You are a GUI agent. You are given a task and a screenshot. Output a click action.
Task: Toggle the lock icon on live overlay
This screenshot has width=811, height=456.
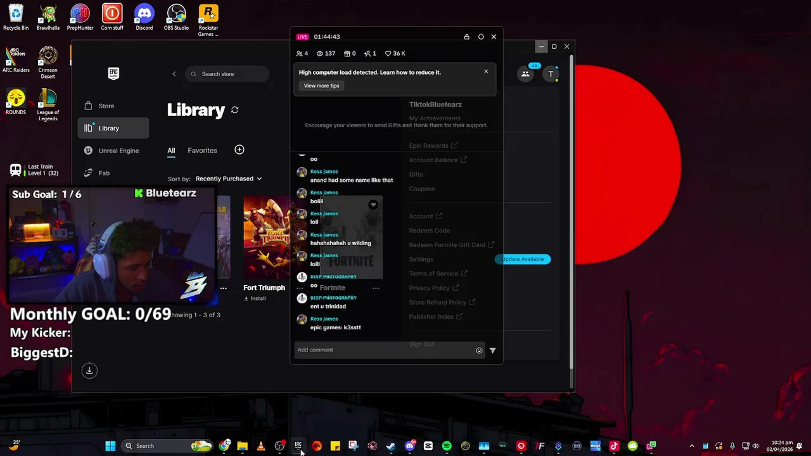click(x=467, y=37)
